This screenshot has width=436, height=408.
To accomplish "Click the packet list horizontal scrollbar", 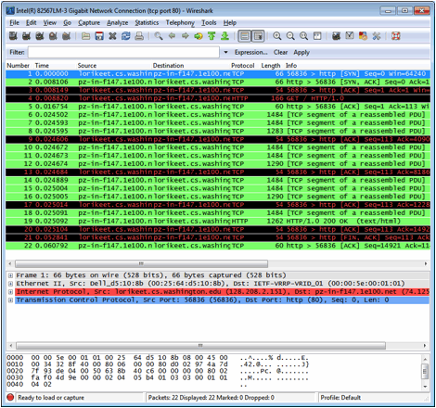I will pyautogui.click(x=141, y=263).
